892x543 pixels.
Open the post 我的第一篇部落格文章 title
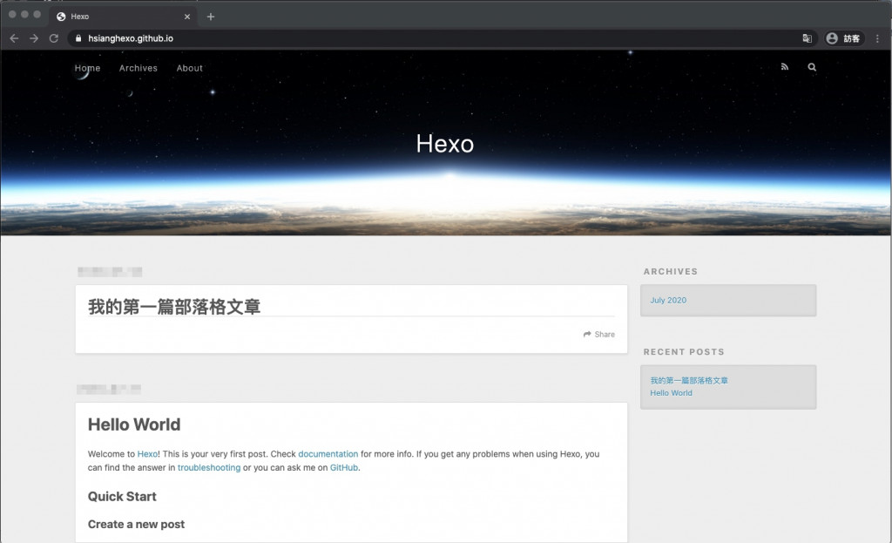174,307
